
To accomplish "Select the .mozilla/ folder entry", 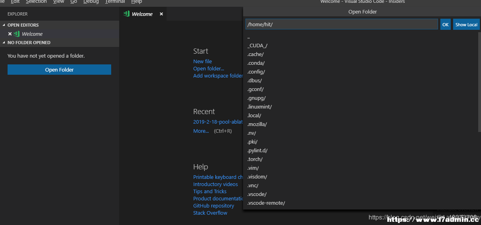I will click(x=361, y=124).
